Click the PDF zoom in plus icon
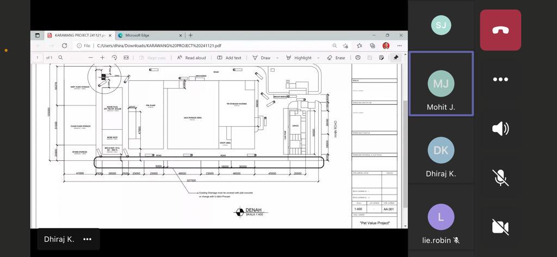 [102, 58]
